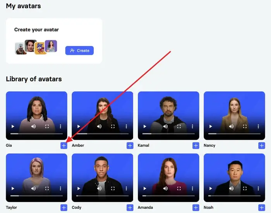Mute the Cody video volume
This screenshot has width=271, height=213.
[99, 189]
